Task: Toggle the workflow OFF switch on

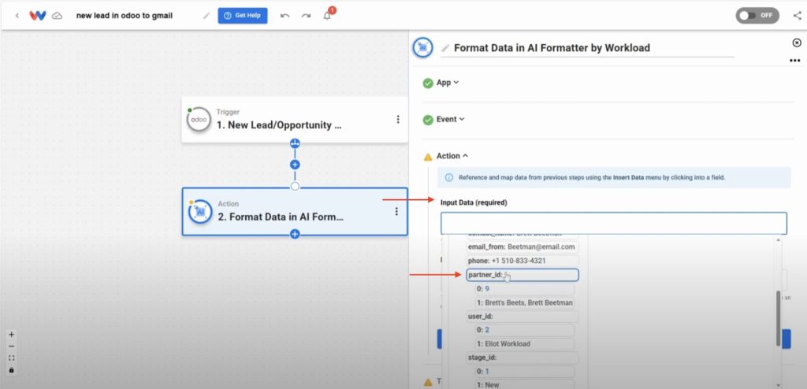Action: pyautogui.click(x=757, y=16)
